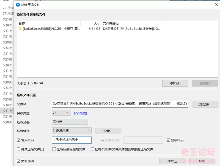Toggle the 更多选项 checkbox
This screenshot has height=166, width=220.
[19, 161]
